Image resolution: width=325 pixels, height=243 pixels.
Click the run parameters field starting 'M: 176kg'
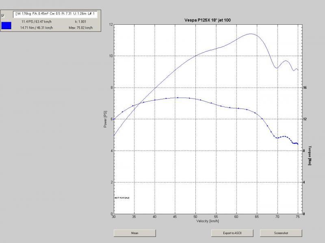click(55, 14)
